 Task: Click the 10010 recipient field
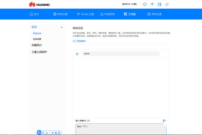pyautogui.click(x=121, y=54)
